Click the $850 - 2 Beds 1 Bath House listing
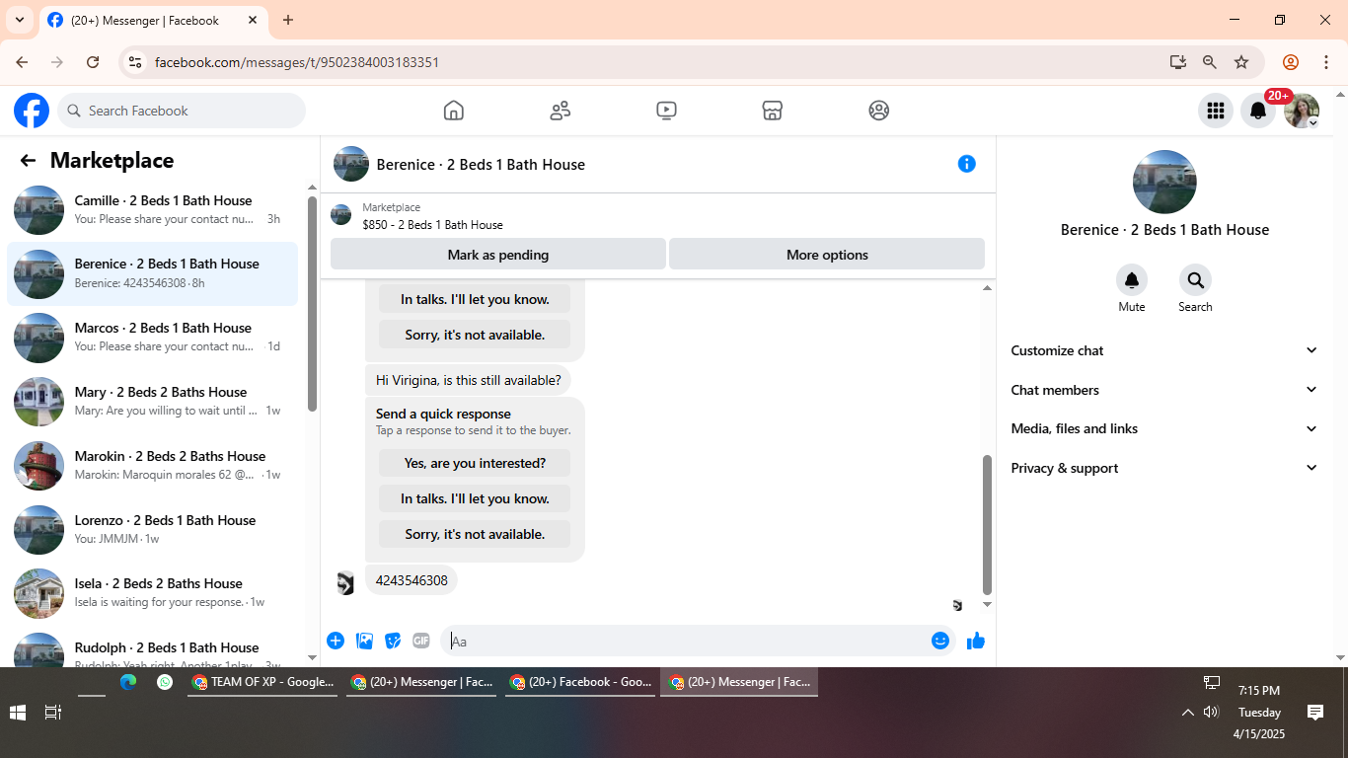Viewport: 1348px width, 758px height. pos(432,225)
